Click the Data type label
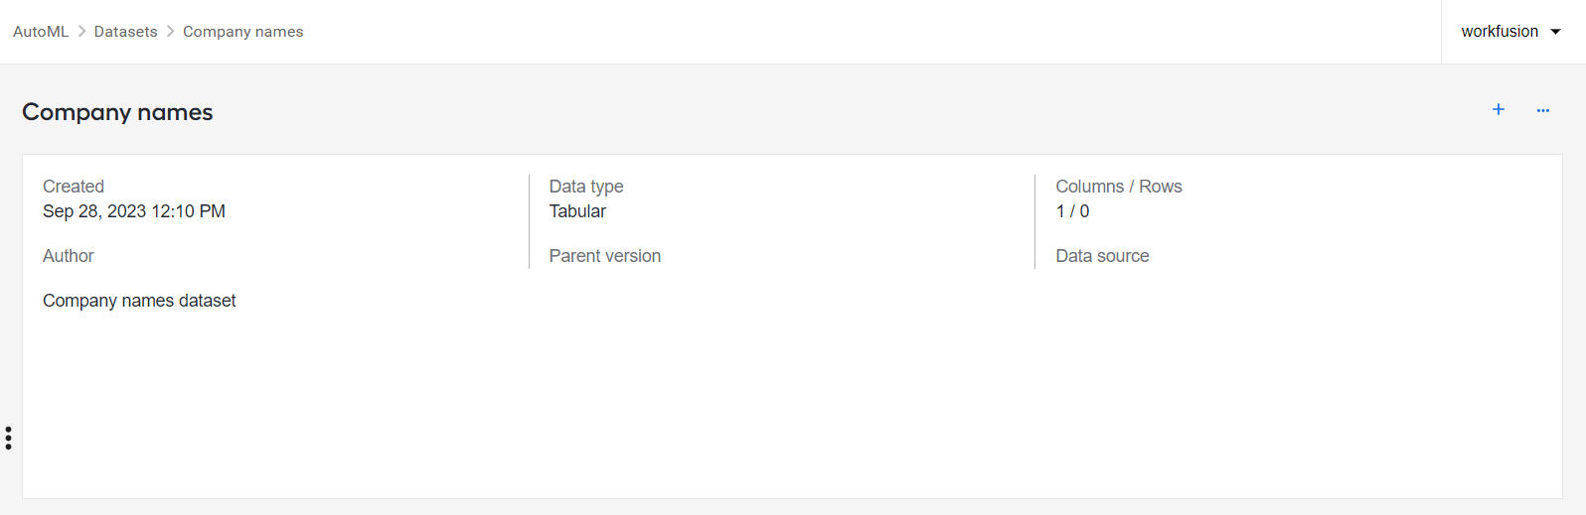The height and width of the screenshot is (515, 1586). pos(586,187)
